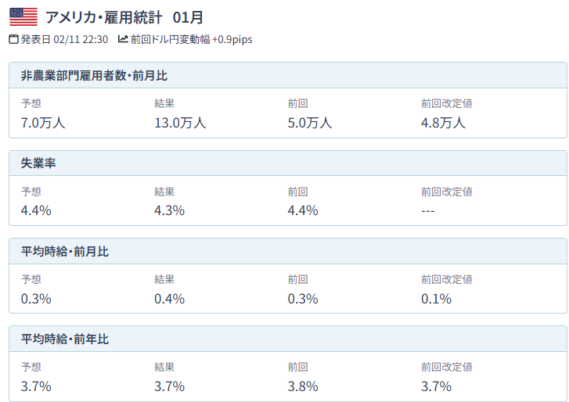The image size is (569, 402).
Task: Click the 4.8万人 revised previous value
Action: pos(443,122)
